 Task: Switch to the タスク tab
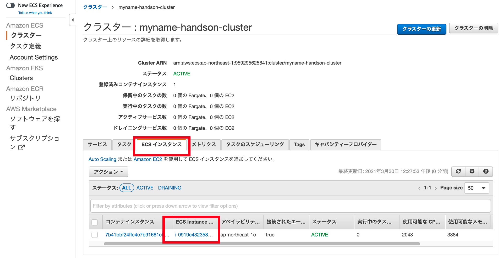click(x=124, y=144)
